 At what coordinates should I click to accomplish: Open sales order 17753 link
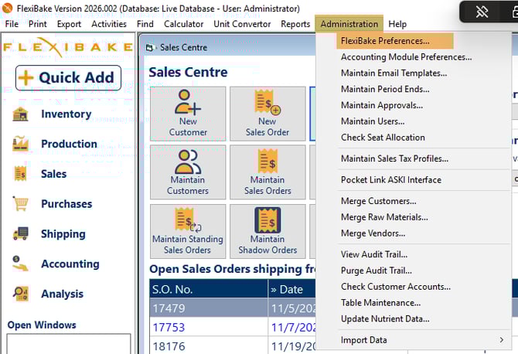tap(169, 327)
